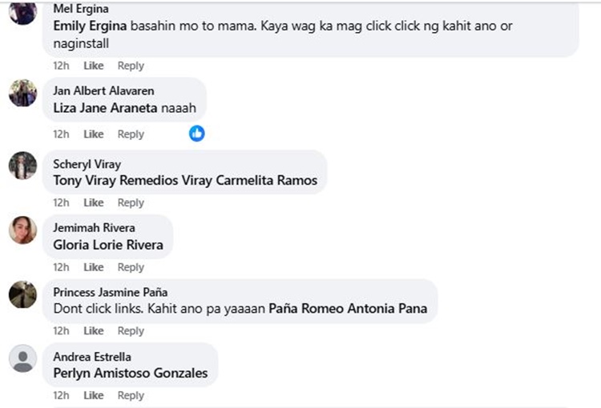The image size is (601, 408).
Task: Like Mel Ergina's comment
Action: click(94, 66)
